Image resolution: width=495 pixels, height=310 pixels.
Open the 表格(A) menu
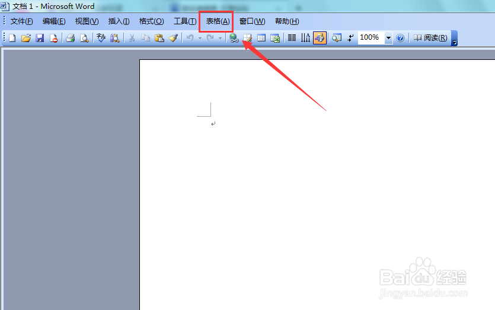[x=218, y=21]
